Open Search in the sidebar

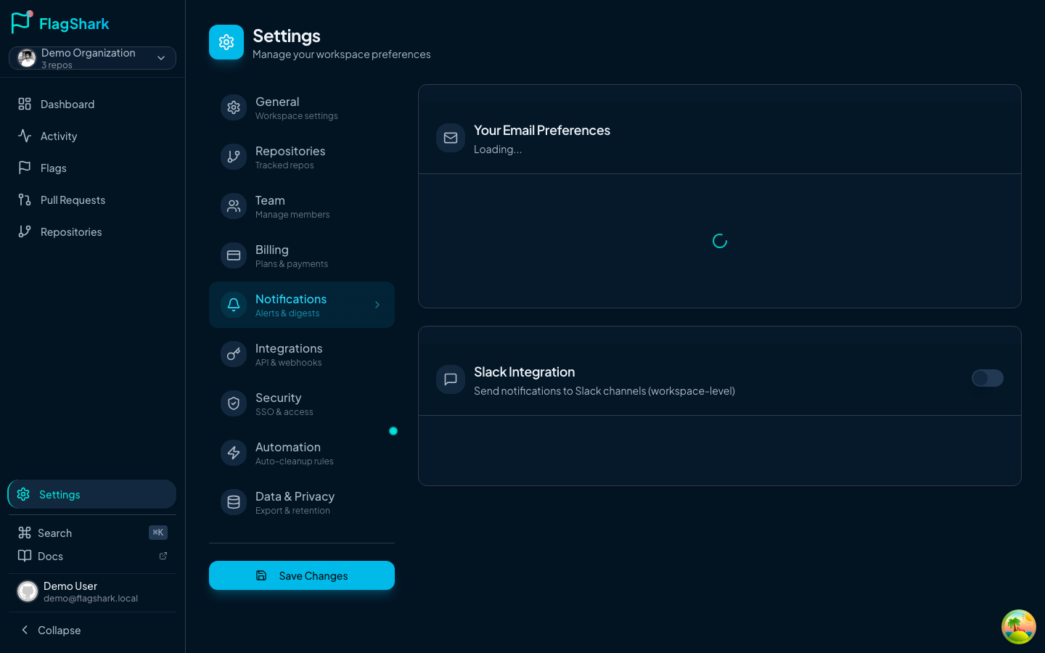(55, 533)
